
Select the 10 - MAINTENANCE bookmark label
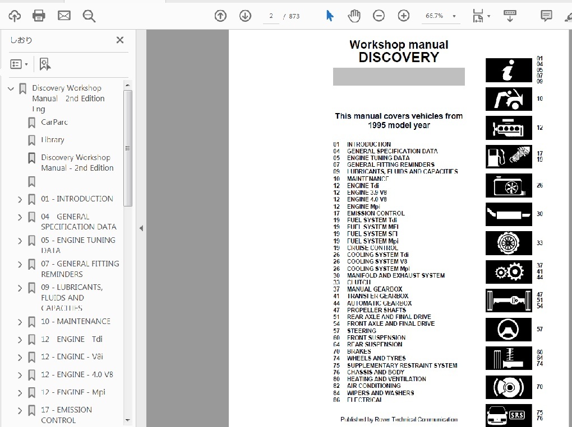click(76, 321)
